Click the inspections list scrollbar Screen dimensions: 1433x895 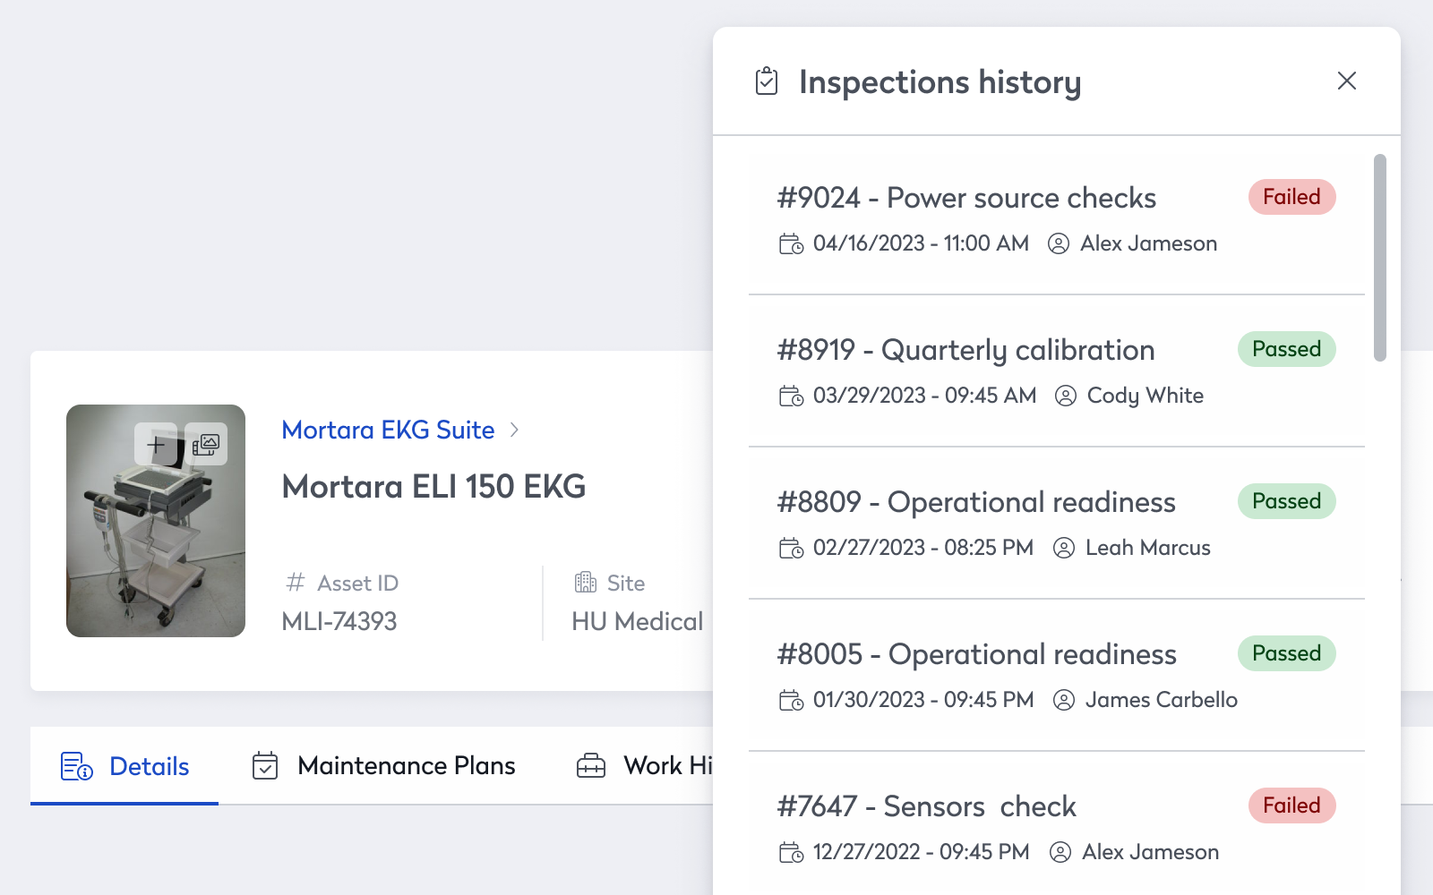(1379, 258)
